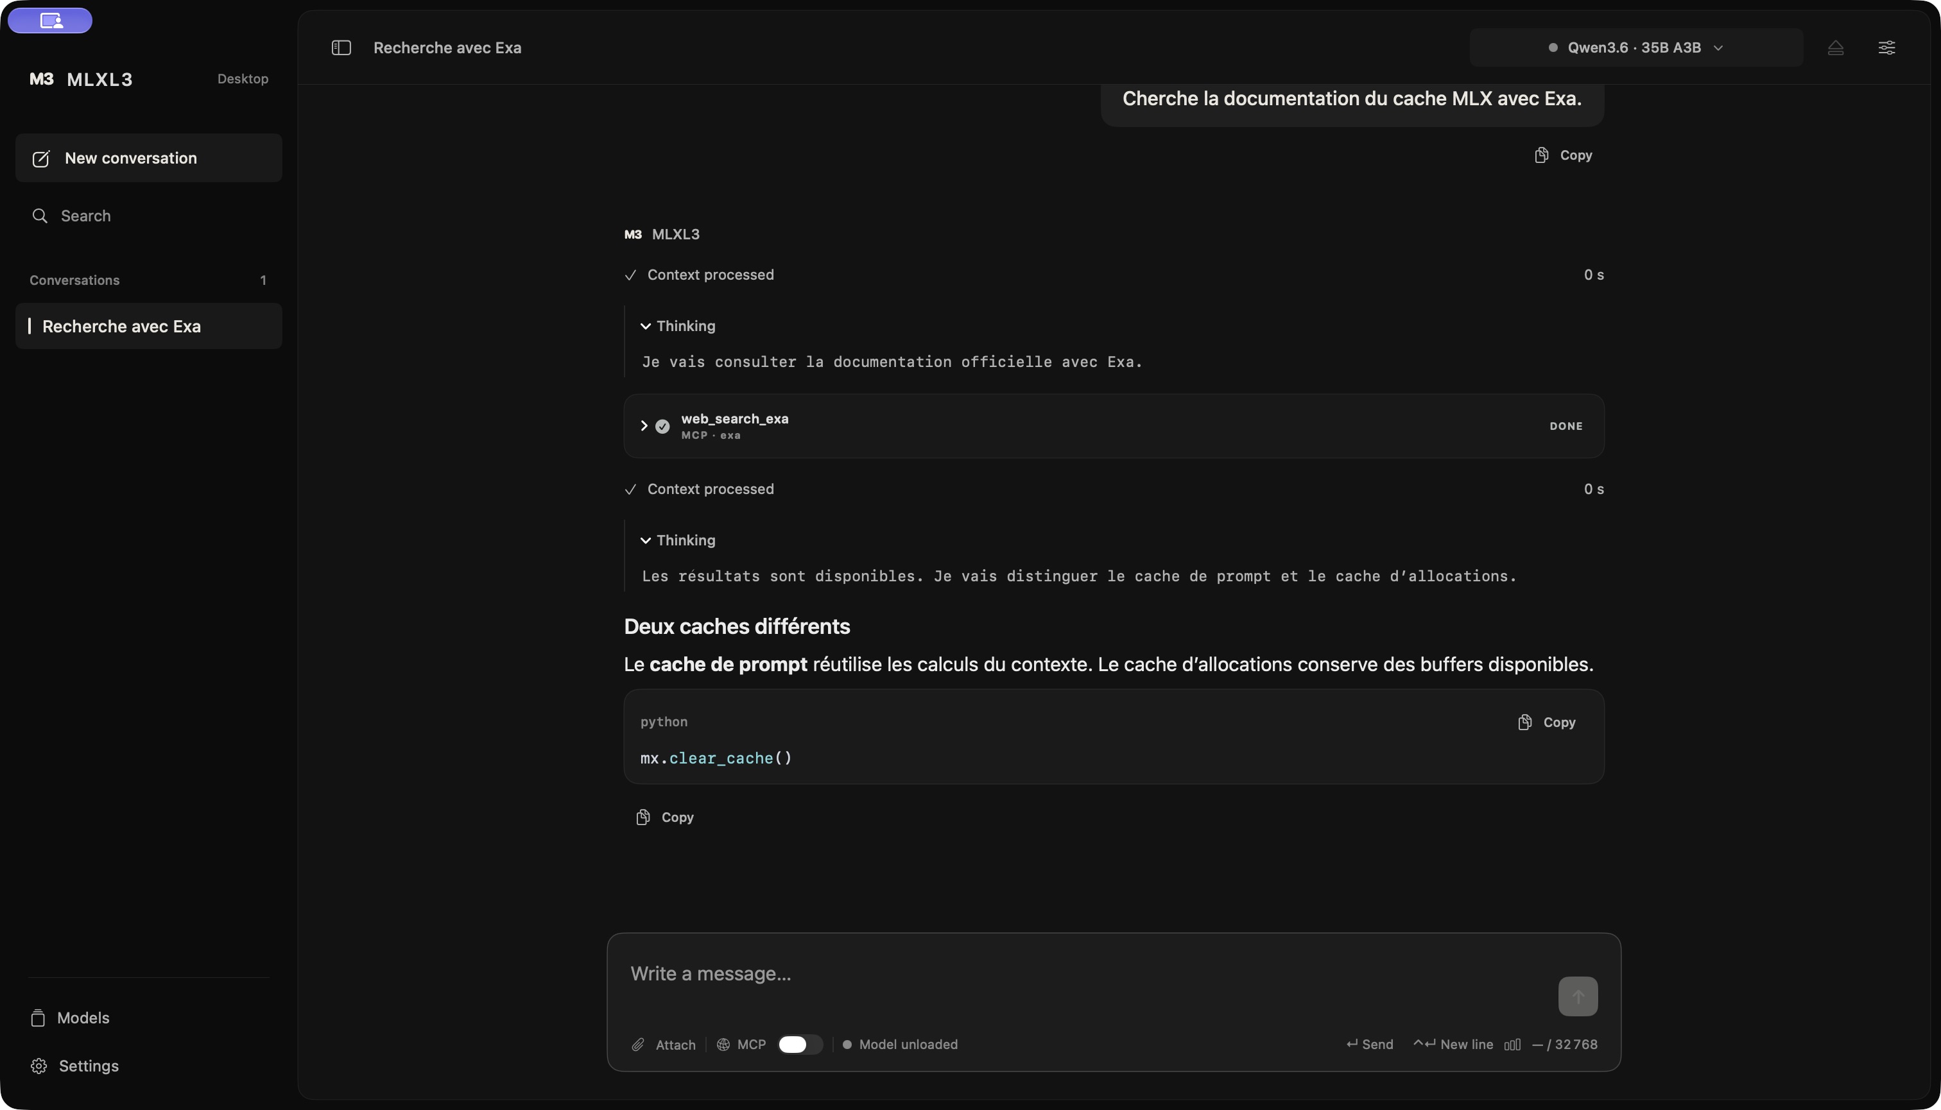Click the web_search_exa checkmark status icon
The image size is (1941, 1110).
click(663, 426)
